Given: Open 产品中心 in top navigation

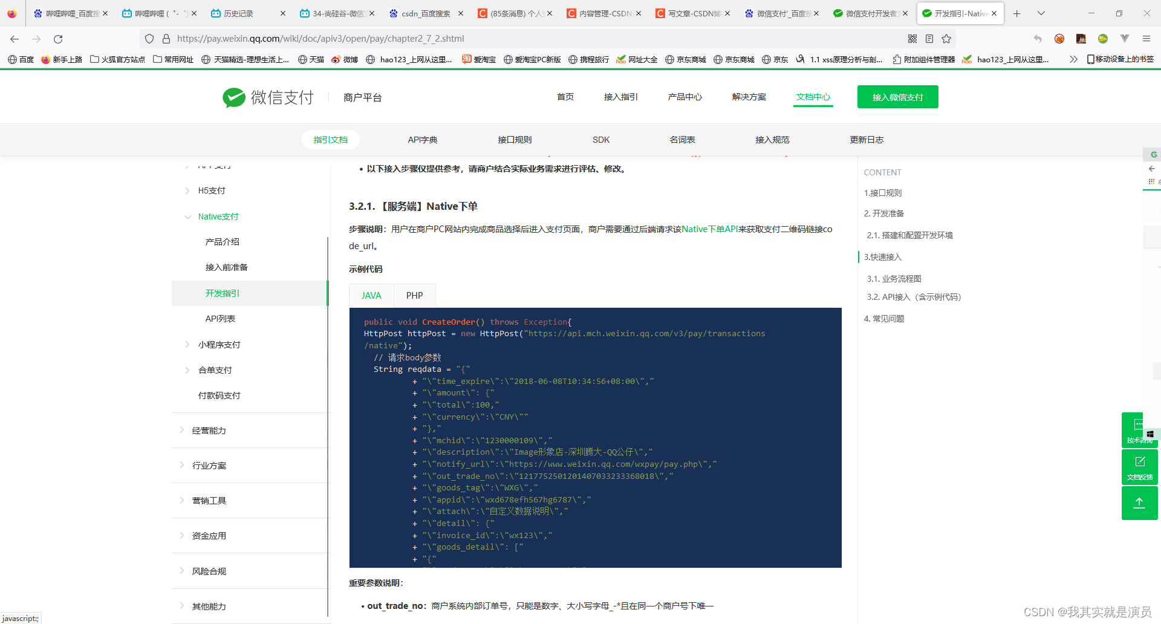Looking at the screenshot, I should 685,97.
